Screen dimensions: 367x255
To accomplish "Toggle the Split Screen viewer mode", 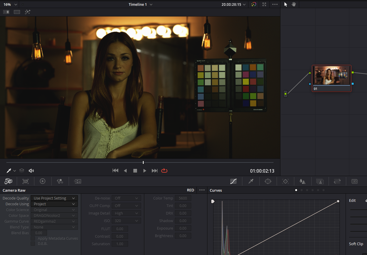I will pos(17,12).
